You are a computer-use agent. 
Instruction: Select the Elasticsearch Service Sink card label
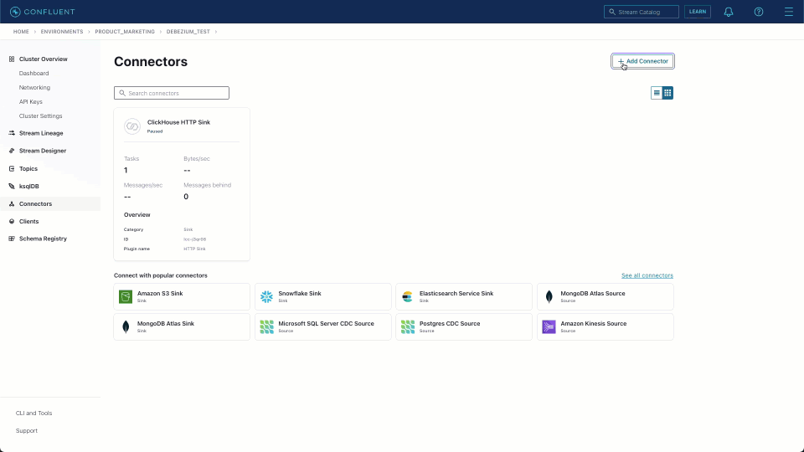tap(456, 294)
